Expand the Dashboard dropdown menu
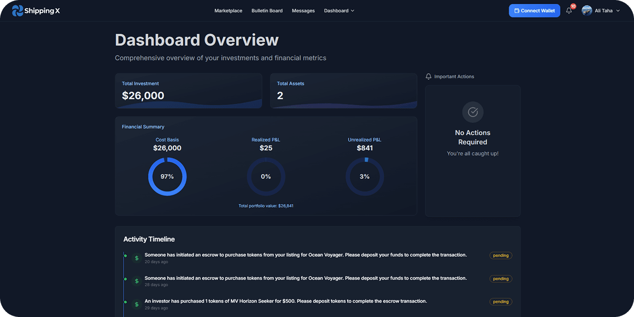This screenshot has width=634, height=317. coord(339,11)
